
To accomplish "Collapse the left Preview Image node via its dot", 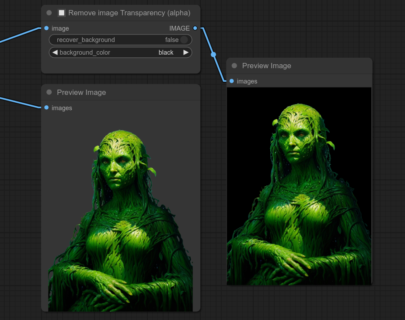I will [x=49, y=92].
